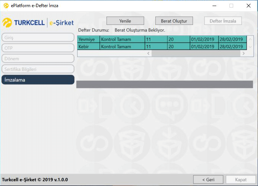Click the ePlatform title bar app icon
Screen dimensions: 258x186
pyautogui.click(x=6, y=6)
